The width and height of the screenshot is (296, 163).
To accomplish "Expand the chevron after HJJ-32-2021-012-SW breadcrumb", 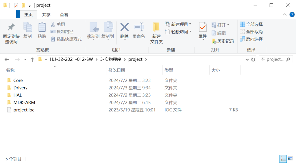I will 97,59.
